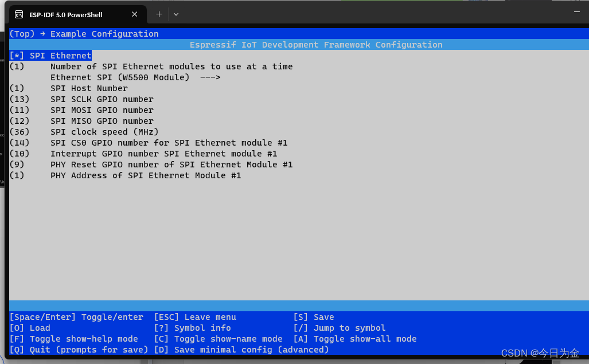Click the Espressif IoT Development Framework title bar
Image resolution: width=589 pixels, height=364 pixels.
tap(316, 45)
